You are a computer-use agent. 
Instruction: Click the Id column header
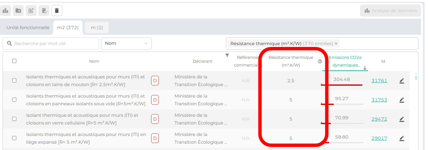click(383, 61)
